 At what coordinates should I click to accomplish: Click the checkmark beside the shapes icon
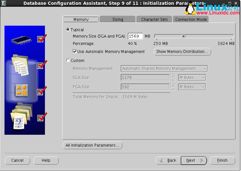(x=41, y=92)
